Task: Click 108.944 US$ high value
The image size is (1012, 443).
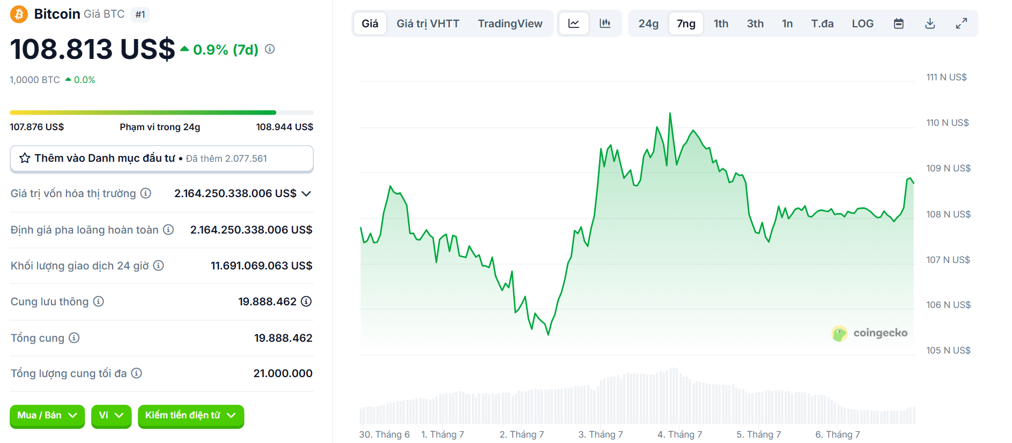Action: pos(285,127)
